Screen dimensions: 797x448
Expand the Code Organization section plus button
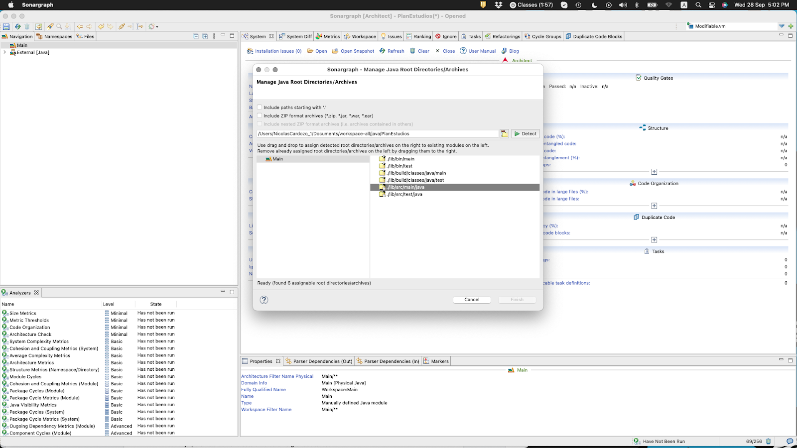pyautogui.click(x=654, y=206)
